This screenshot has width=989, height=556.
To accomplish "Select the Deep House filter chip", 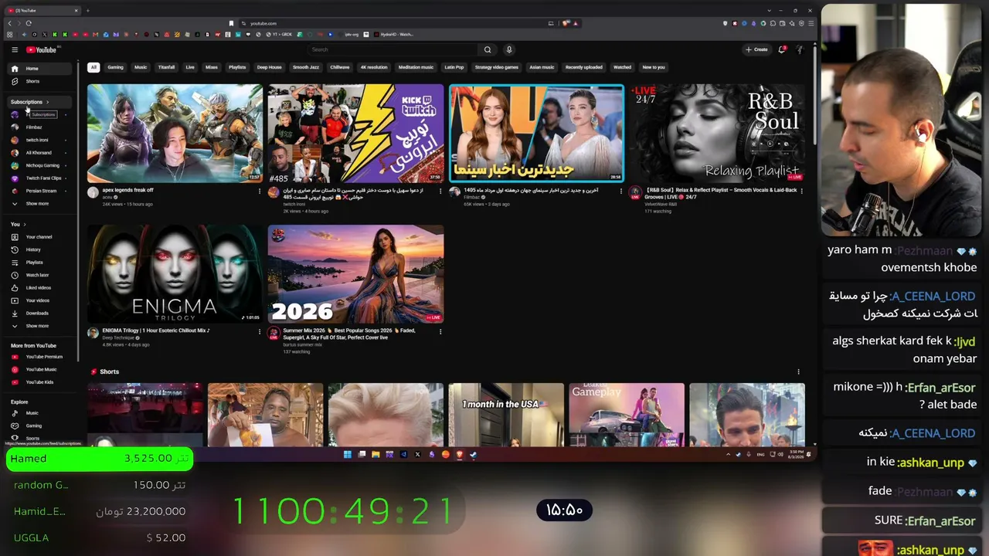I will tap(270, 67).
